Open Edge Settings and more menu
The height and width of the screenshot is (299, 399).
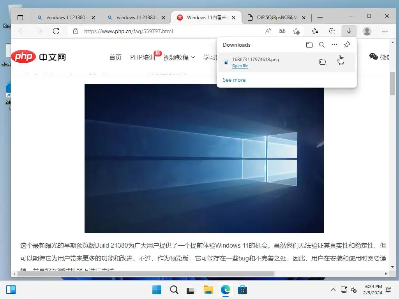(385, 31)
